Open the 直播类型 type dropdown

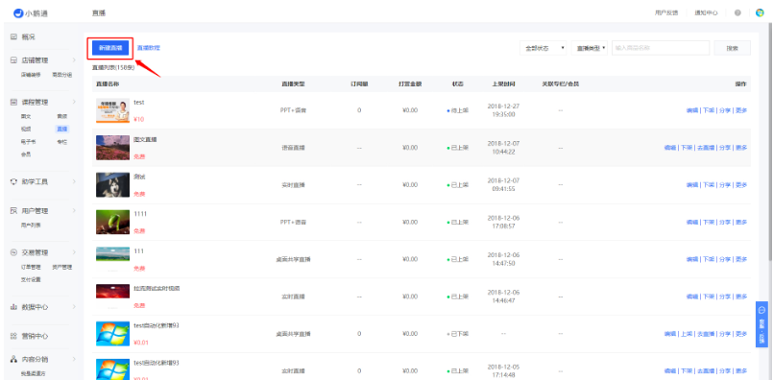pos(590,48)
